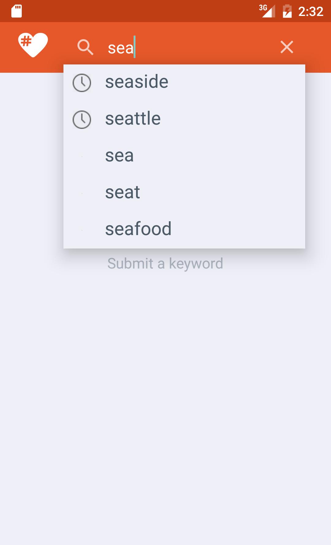Choose 'seattle' from the suggestions
This screenshot has width=331, height=545.
coord(133,119)
